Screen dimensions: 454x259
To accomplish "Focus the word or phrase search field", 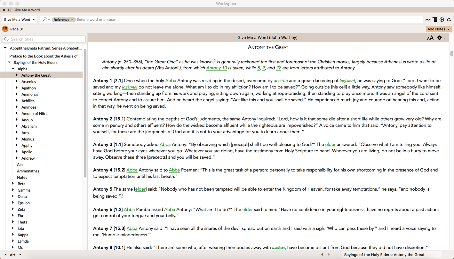I will coord(249,20).
